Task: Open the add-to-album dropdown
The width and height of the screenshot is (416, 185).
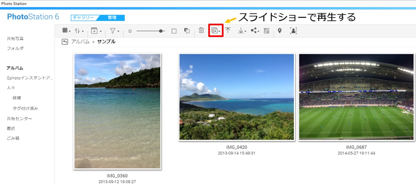Action: point(96,31)
